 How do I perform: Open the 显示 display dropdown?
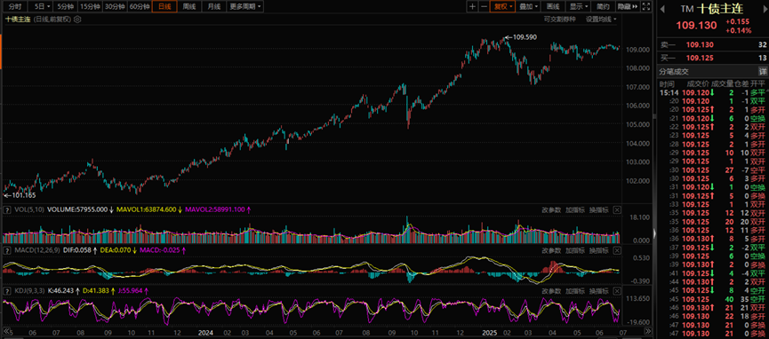coord(579,7)
